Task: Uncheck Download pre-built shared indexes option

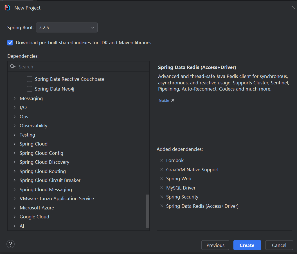Action: point(10,43)
